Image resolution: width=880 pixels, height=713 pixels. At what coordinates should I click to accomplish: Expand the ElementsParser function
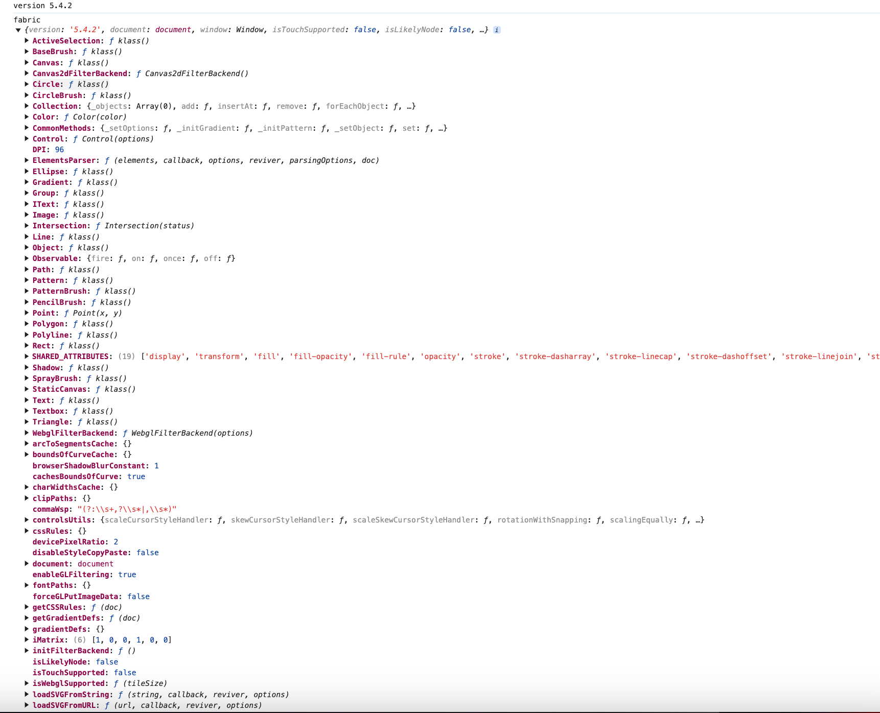(x=27, y=160)
